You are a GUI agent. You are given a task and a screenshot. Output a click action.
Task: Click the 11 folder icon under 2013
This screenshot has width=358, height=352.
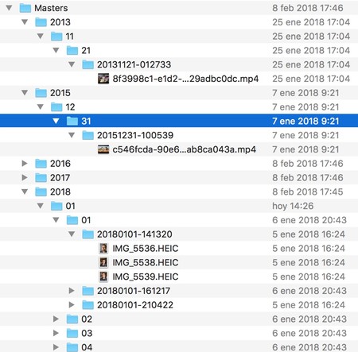(56, 37)
